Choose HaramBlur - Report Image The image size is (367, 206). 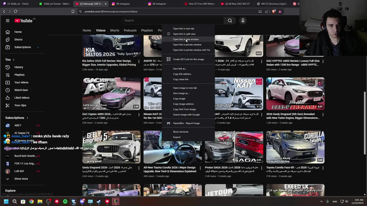188,123
